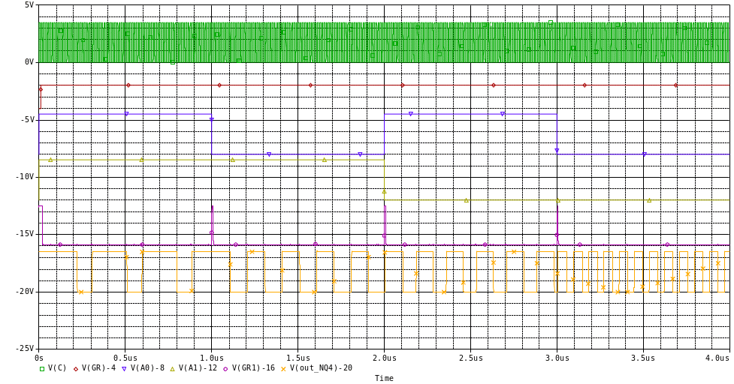Select the V(CR)-4 trace name in legend

coord(98,368)
